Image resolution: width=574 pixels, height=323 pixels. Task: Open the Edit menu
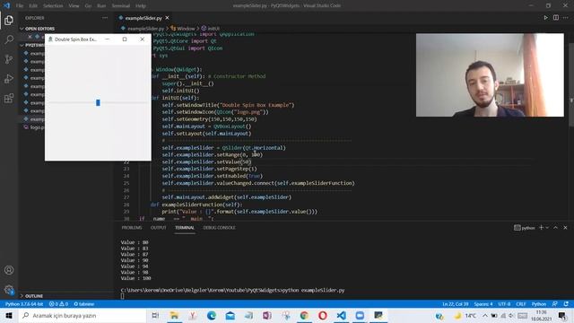pyautogui.click(x=33, y=6)
